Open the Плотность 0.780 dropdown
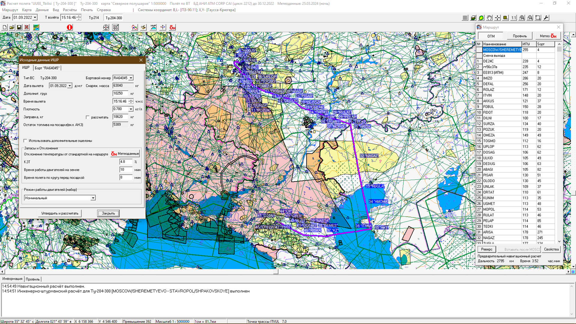 coord(131,109)
